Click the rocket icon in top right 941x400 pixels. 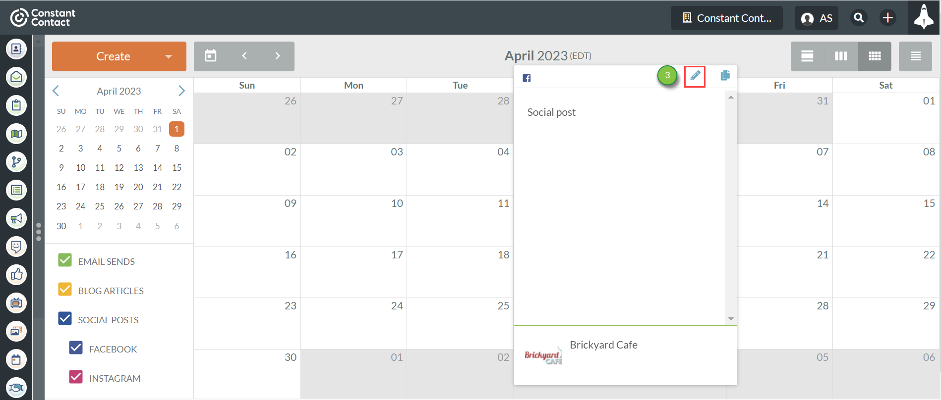pos(924,17)
